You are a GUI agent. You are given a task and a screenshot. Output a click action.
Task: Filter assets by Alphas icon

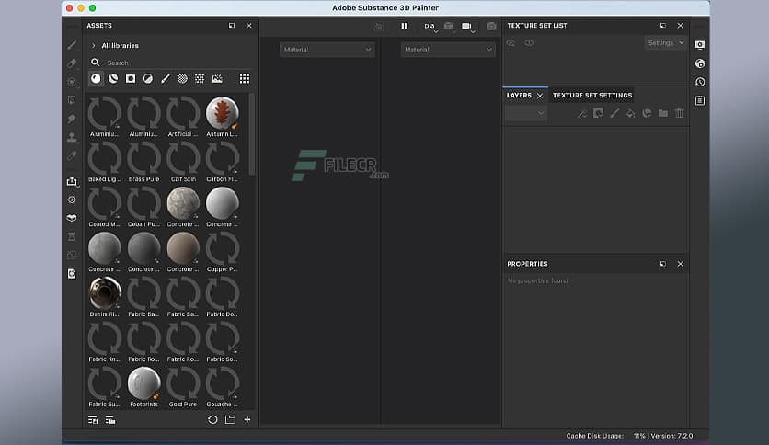[x=182, y=78]
